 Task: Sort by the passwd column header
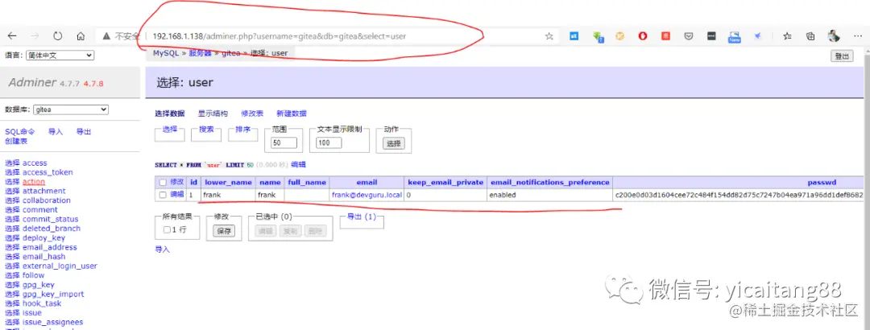click(x=822, y=183)
